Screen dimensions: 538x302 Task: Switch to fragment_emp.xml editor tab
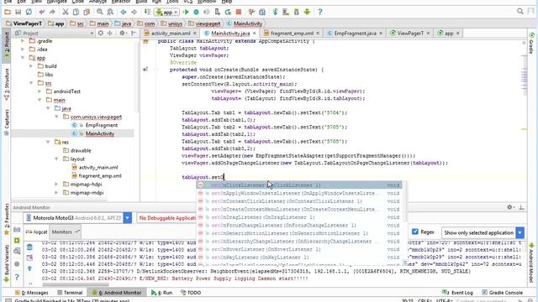[x=292, y=34]
